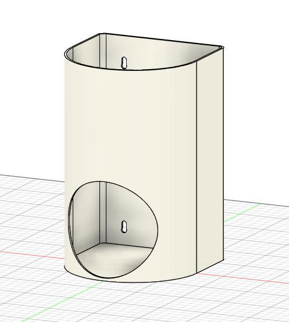Select the upper keyhole slot on back wall
The width and height of the screenshot is (289, 322).
124,62
